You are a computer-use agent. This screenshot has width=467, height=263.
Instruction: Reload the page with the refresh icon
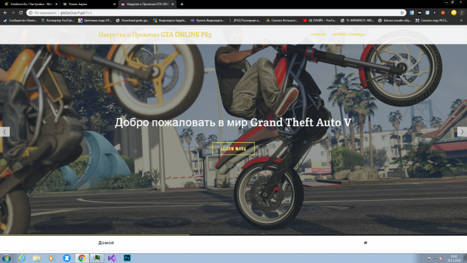pyautogui.click(x=21, y=12)
